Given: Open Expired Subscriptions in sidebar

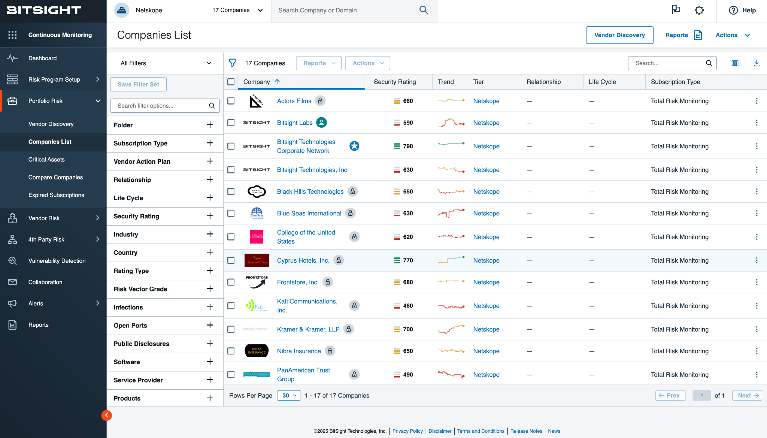Looking at the screenshot, I should (56, 195).
